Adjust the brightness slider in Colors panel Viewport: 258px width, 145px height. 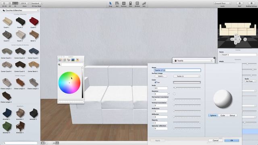tap(82, 83)
